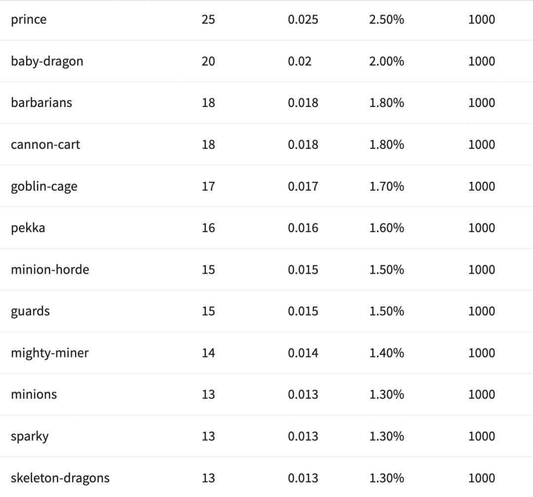Click the prince card name
This screenshot has width=533, height=497.
pos(29,20)
